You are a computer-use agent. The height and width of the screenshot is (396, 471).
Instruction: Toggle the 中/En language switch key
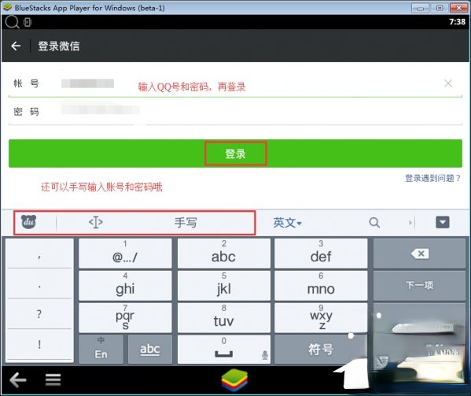pos(101,350)
